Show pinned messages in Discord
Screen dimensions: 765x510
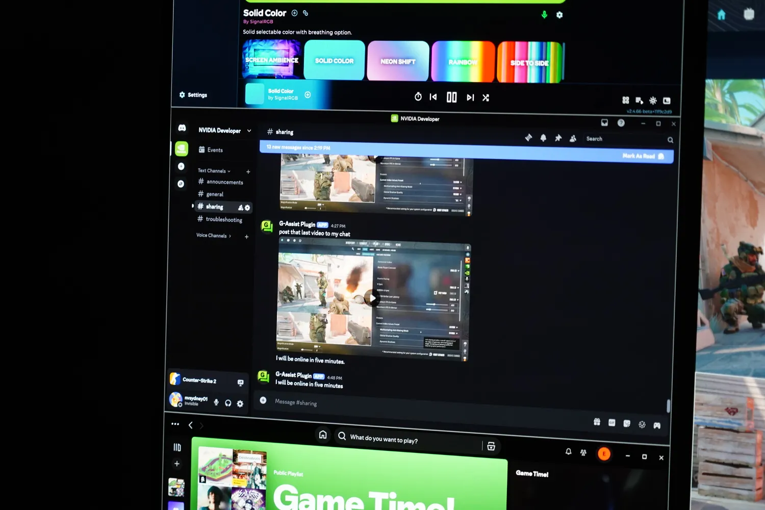tap(558, 138)
